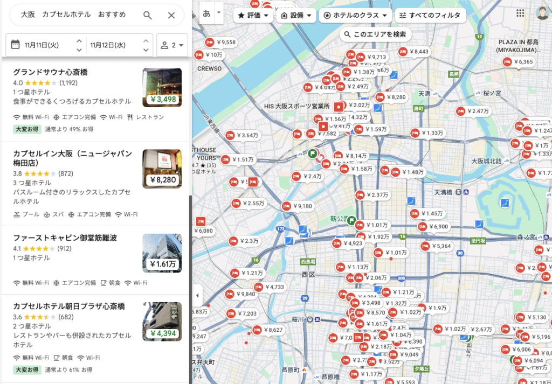552x384 pixels.
Task: Click the このエリアを検索 button
Action: [x=376, y=34]
